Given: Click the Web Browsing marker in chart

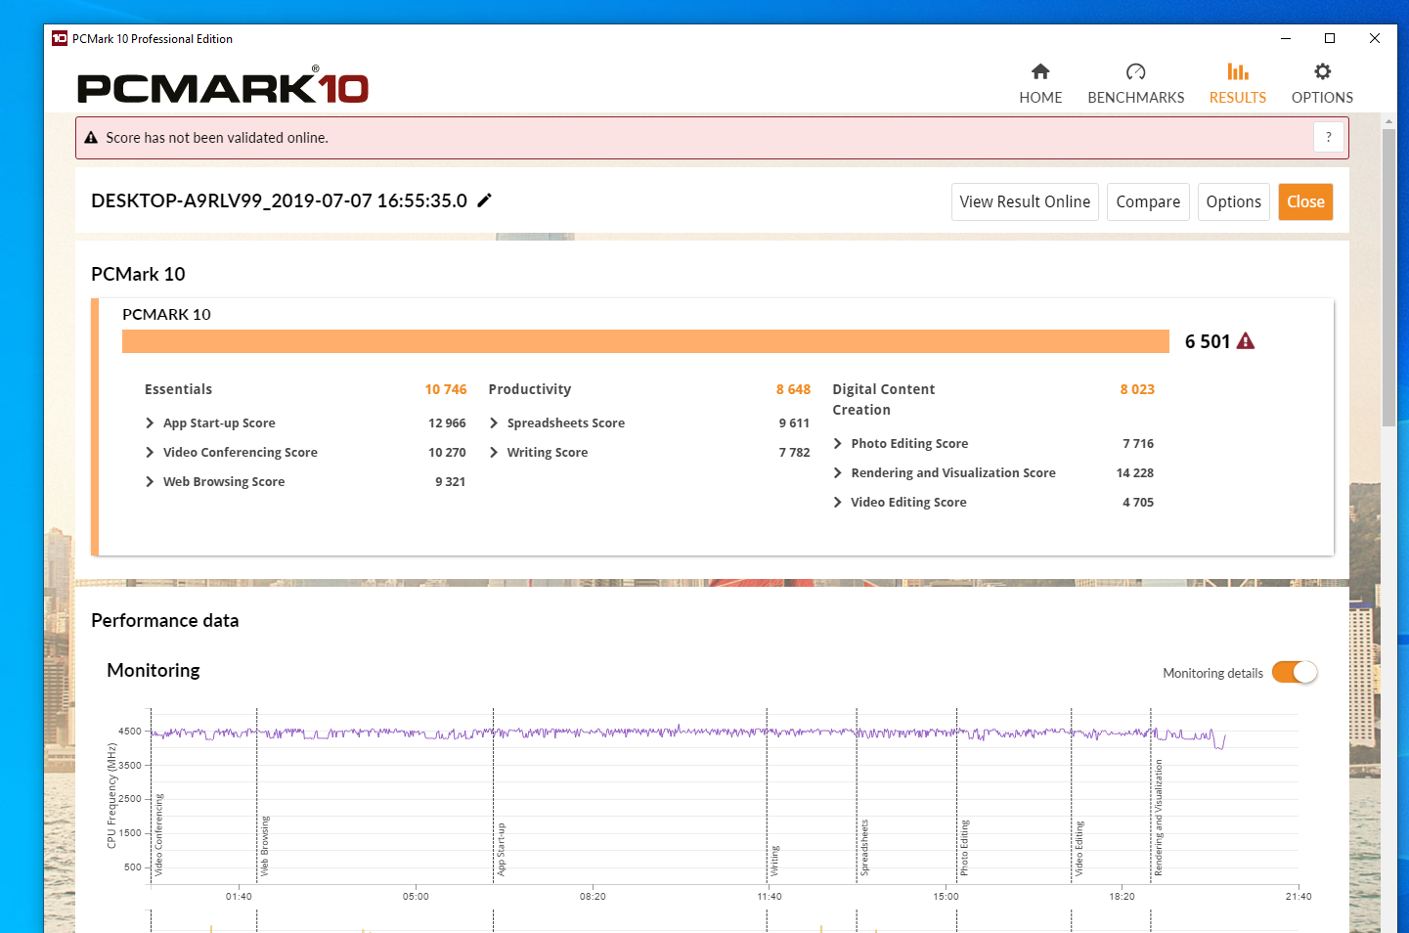Looking at the screenshot, I should pos(265,846).
